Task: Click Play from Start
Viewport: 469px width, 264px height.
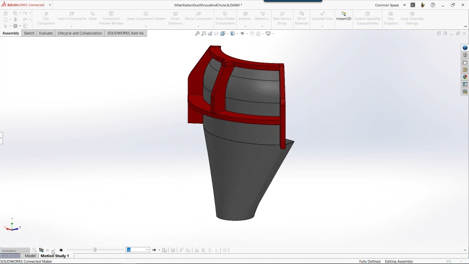Action: tap(47, 250)
